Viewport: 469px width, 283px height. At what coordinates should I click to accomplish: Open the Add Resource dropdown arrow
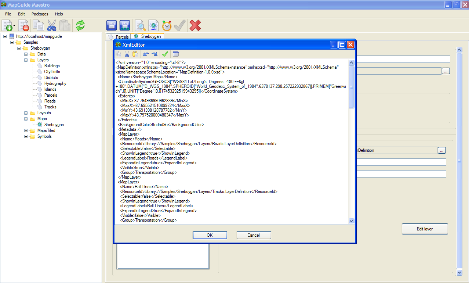coord(14,26)
